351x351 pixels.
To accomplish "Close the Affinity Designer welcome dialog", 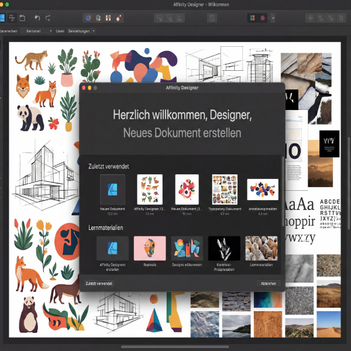I will coord(84,88).
